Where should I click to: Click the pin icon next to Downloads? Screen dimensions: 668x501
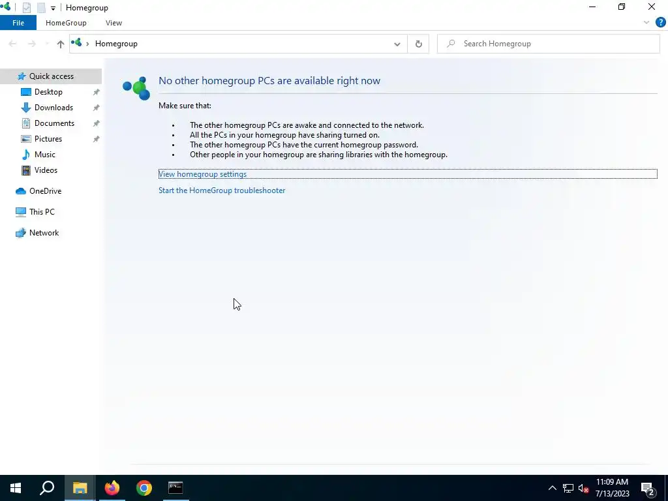coord(97,108)
